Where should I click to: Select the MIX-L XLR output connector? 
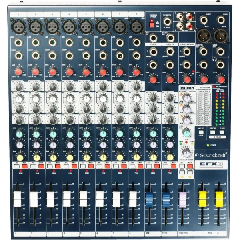click(204, 36)
